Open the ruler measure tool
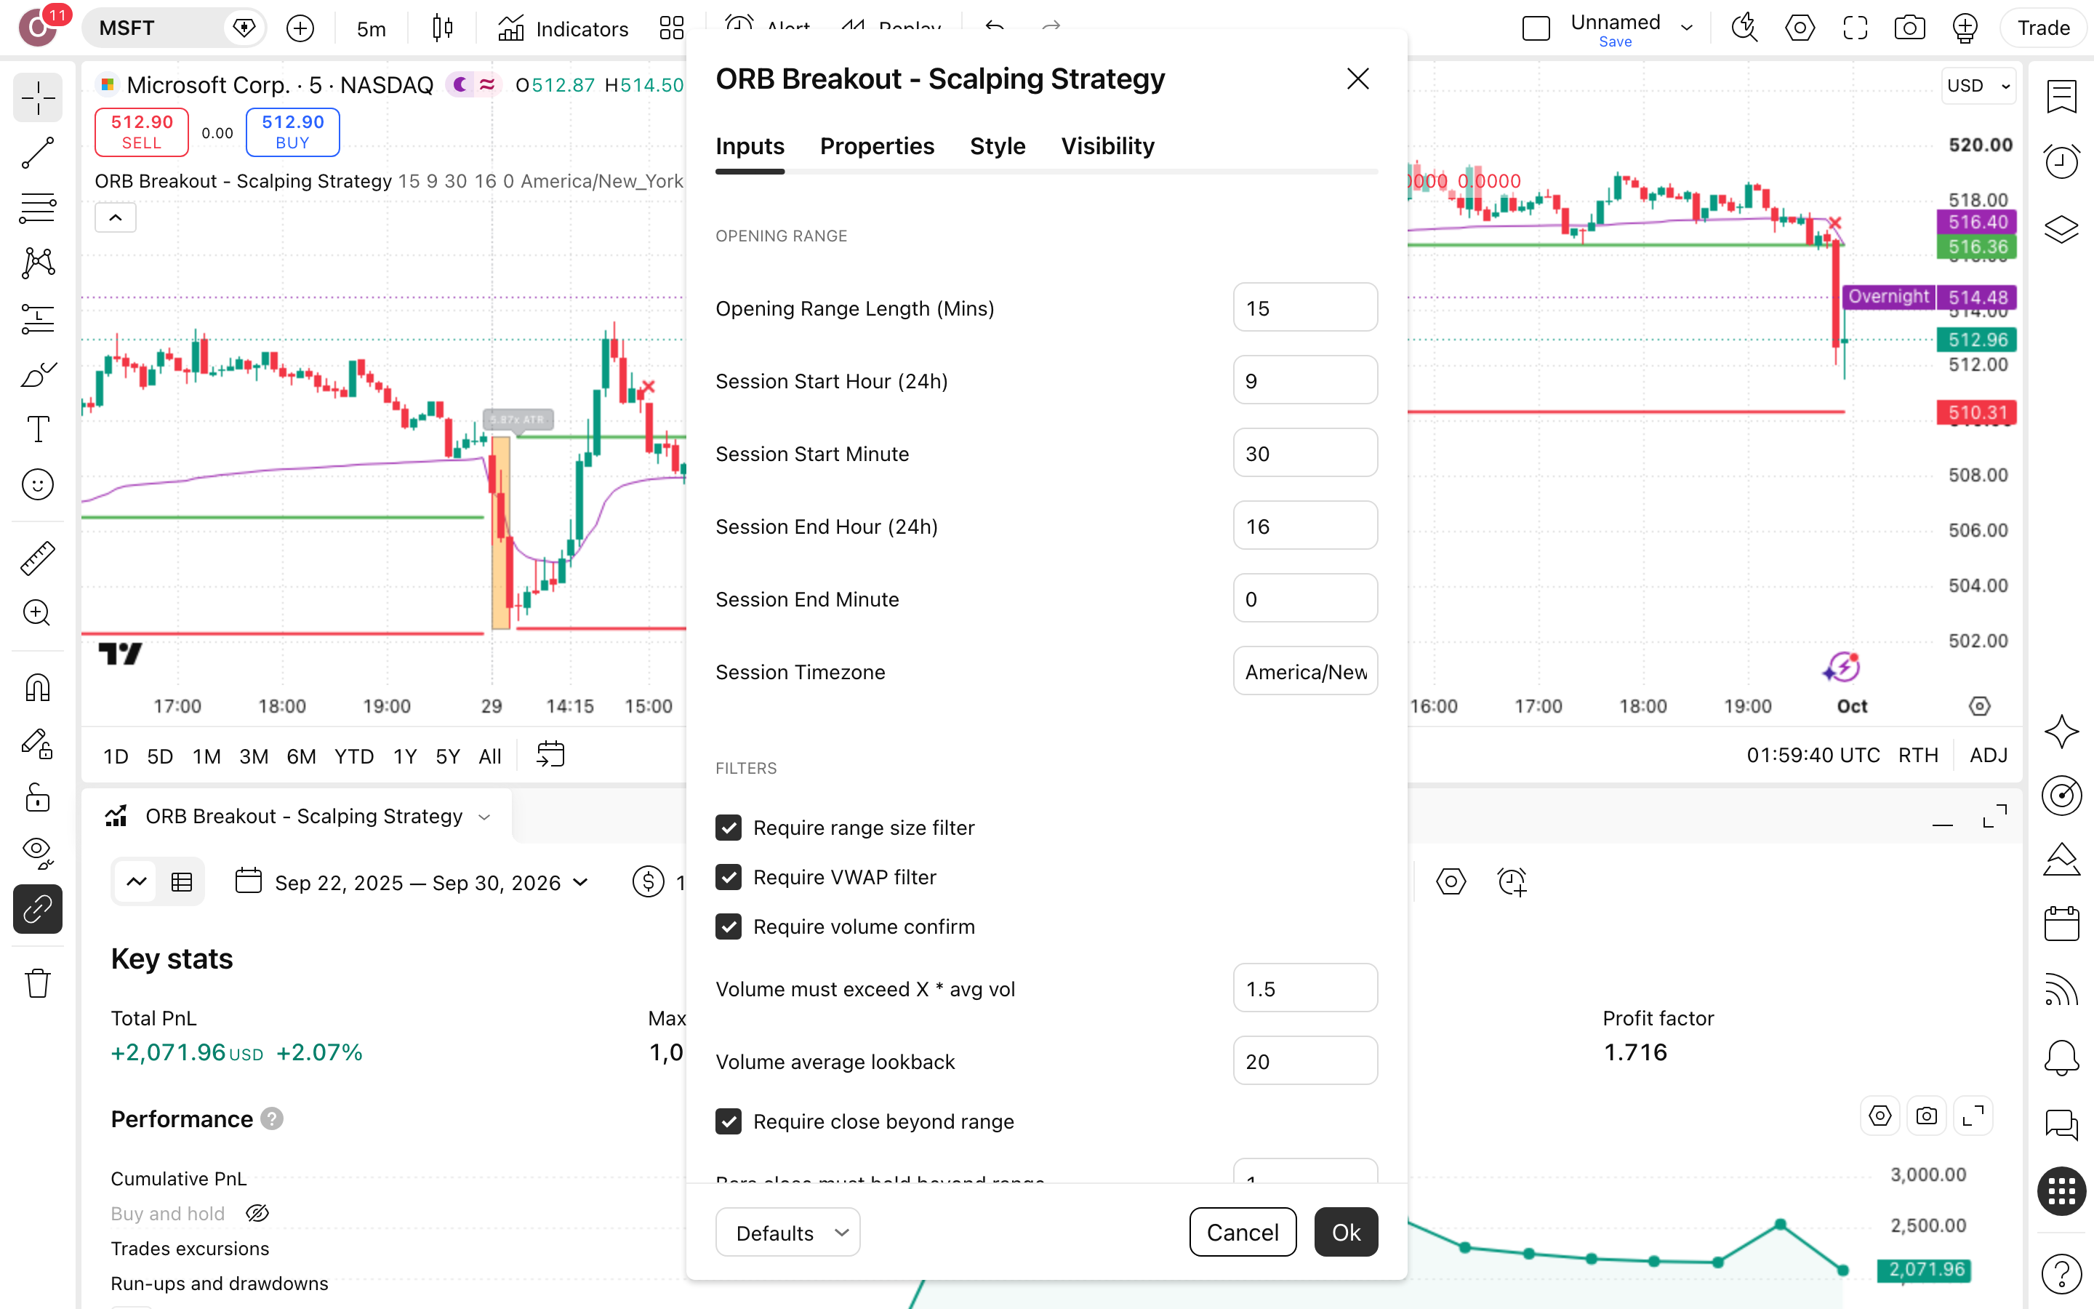Viewport: 2094px width, 1309px height. [37, 559]
